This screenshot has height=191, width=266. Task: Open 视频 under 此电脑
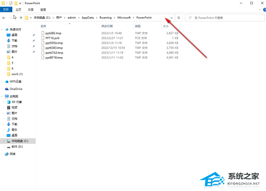tap(14, 108)
